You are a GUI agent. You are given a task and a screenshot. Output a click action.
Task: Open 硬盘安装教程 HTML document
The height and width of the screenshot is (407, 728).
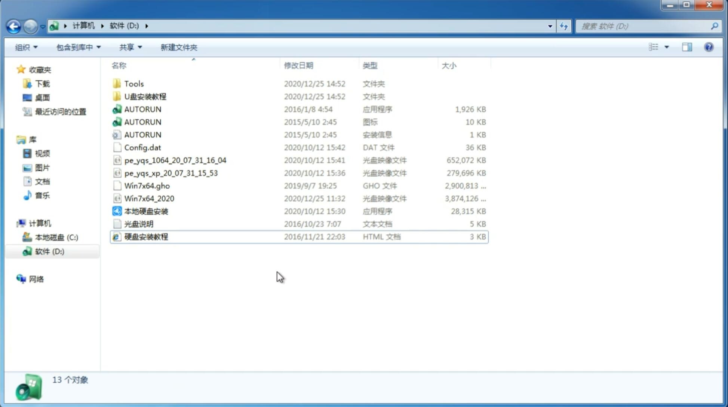coord(146,236)
